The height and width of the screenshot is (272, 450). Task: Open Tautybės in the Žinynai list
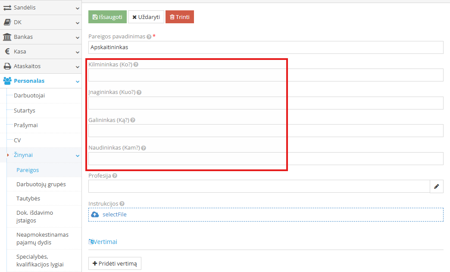coord(28,199)
